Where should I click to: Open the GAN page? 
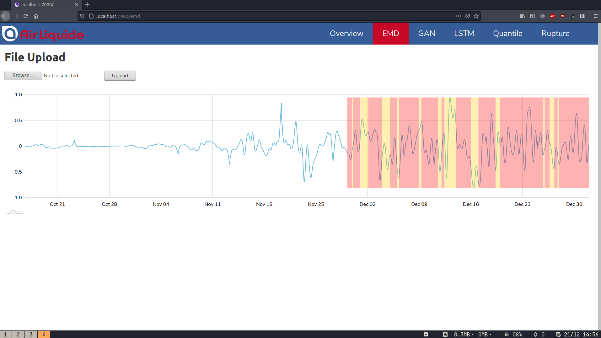[x=427, y=34]
